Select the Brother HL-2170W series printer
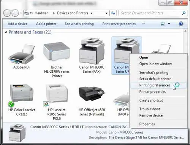 pos(57,51)
